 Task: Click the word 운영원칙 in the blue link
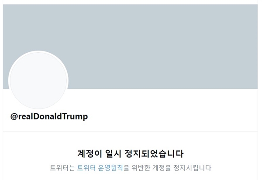(110, 168)
